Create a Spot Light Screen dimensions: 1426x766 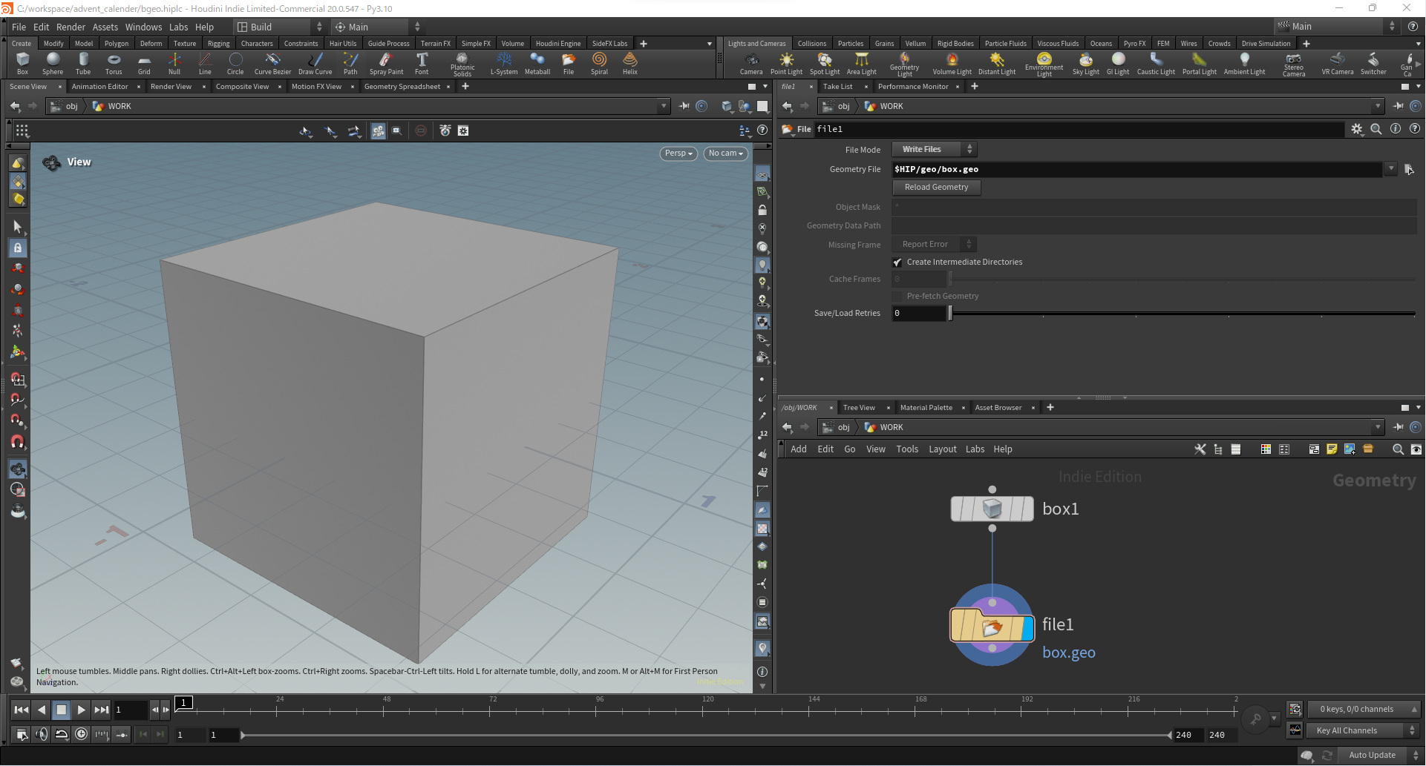tap(825, 63)
